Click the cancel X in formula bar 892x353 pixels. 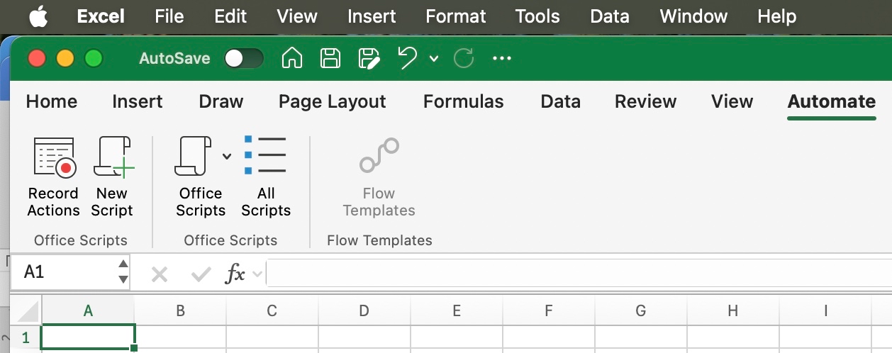pos(160,274)
